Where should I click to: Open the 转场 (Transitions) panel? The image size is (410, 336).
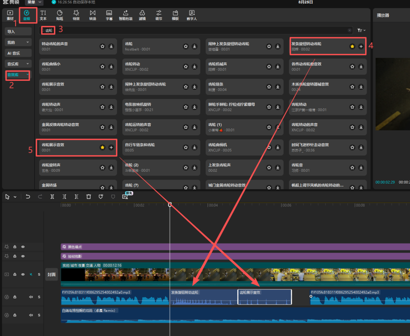click(93, 15)
